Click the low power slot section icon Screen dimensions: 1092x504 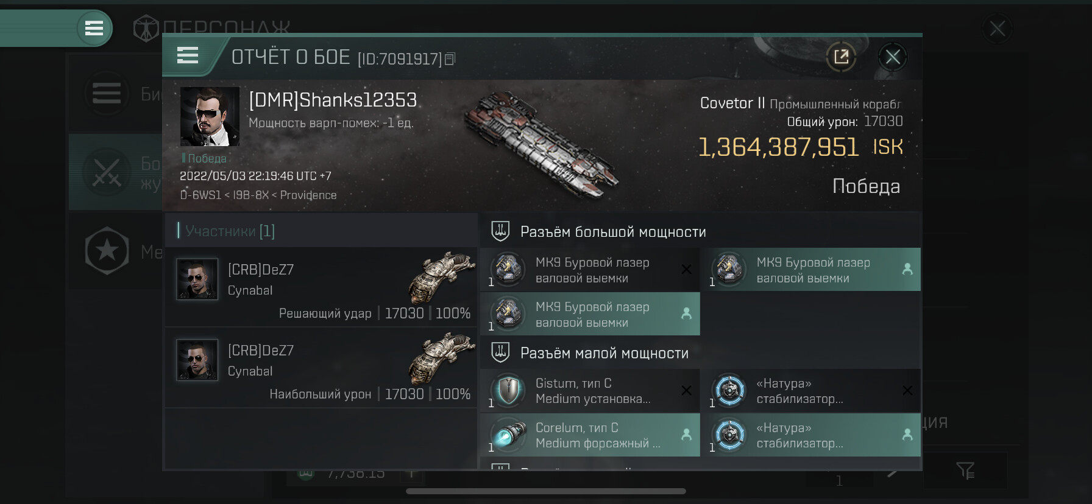(x=500, y=352)
